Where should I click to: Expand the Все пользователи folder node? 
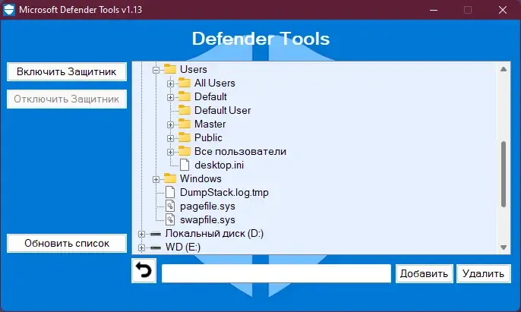click(170, 152)
